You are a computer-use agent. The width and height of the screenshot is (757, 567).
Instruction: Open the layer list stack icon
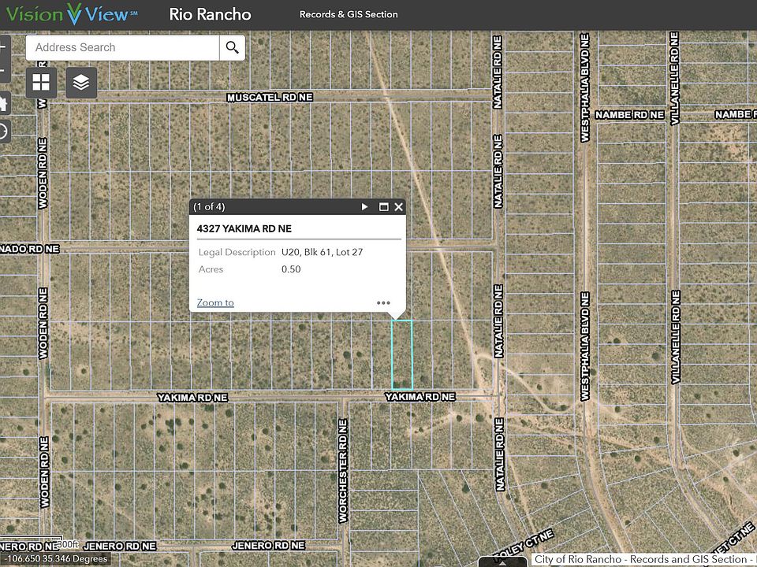[81, 83]
